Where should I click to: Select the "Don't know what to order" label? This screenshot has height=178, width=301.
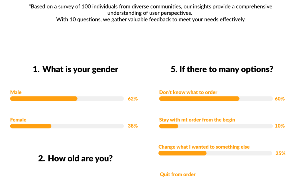(188, 92)
